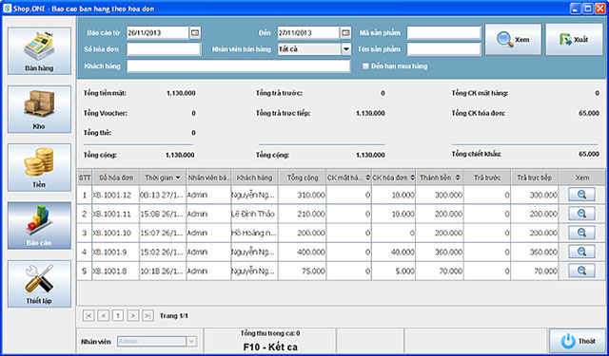609x356 pixels.
Task: Go to last page of results
Action: click(x=147, y=316)
